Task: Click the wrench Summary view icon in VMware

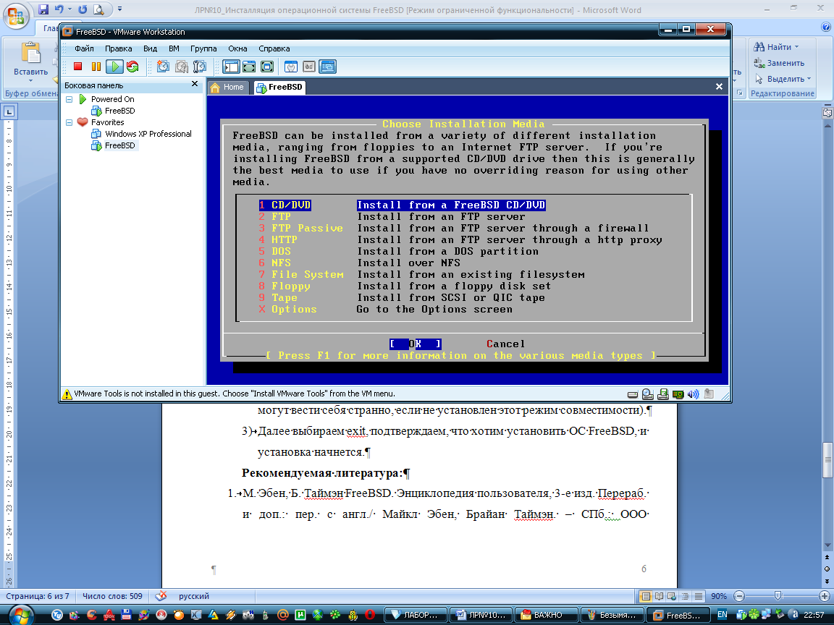Action: 291,67
